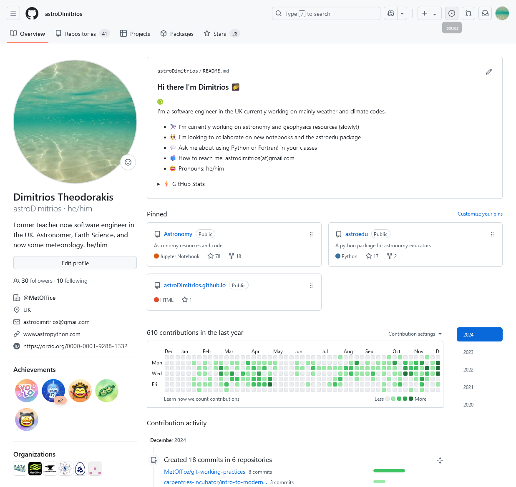Open the www.astropython.com website link

[x=52, y=334]
